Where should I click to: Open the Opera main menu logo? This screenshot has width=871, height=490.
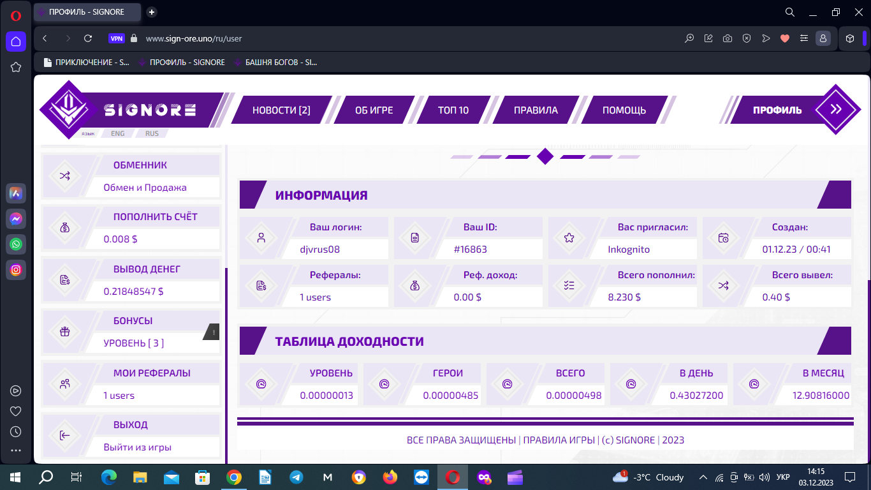coord(16,16)
